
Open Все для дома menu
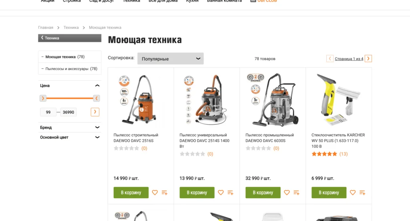(163, 1)
